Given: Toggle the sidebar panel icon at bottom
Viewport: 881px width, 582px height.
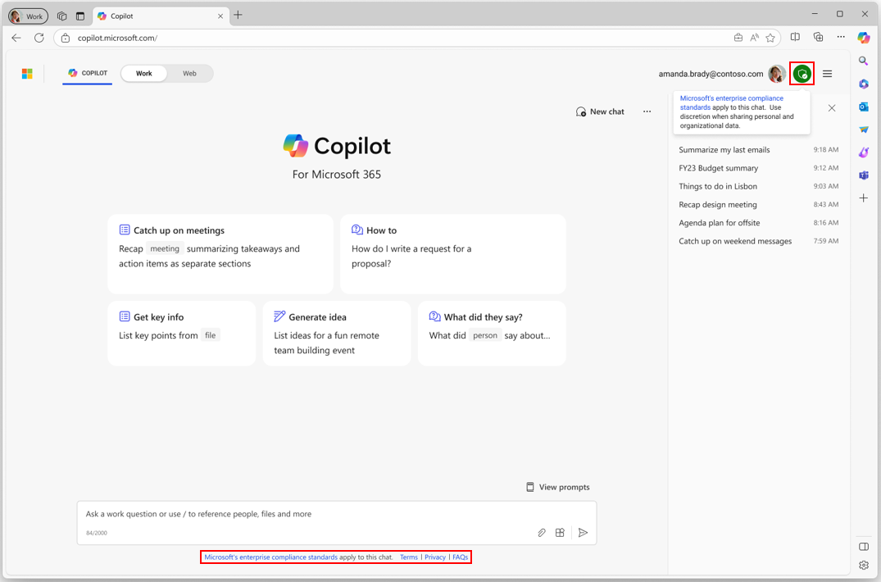Looking at the screenshot, I should point(864,547).
